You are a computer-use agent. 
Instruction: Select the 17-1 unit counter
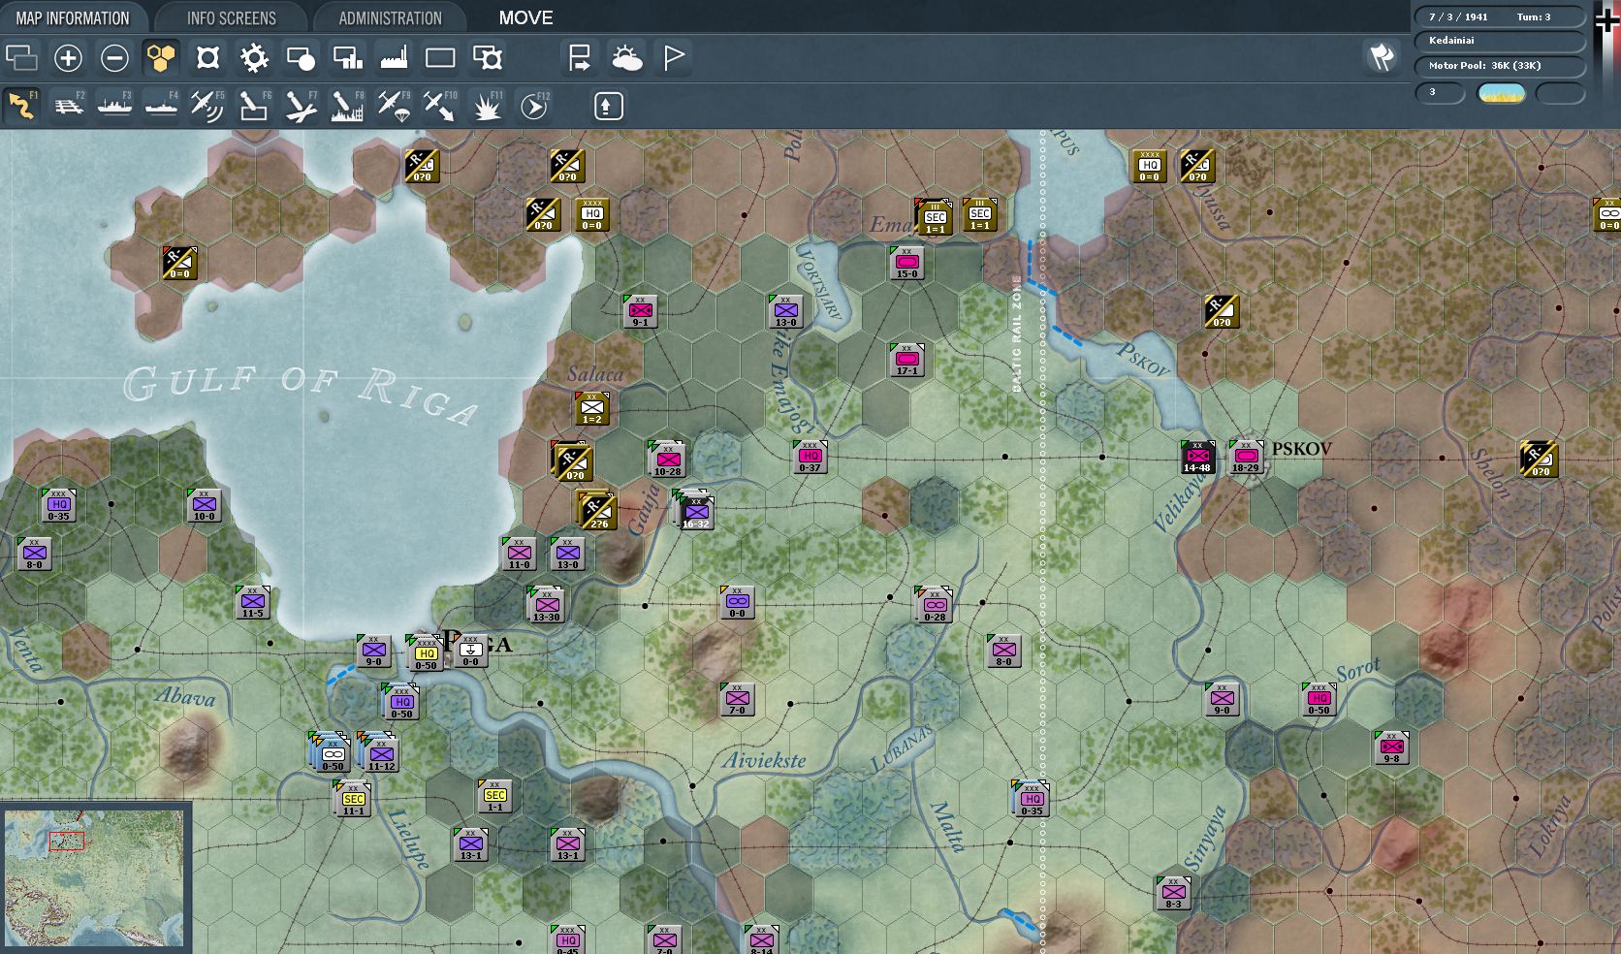[907, 360]
